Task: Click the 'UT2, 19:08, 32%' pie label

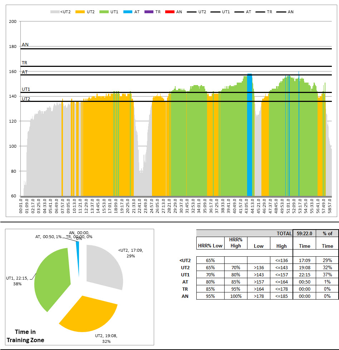Action: tap(105, 338)
